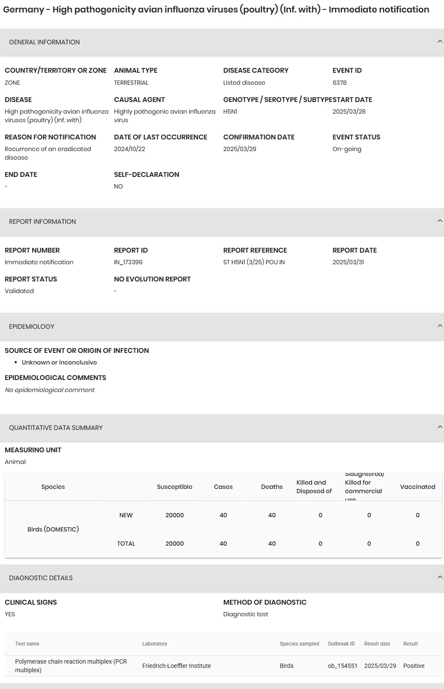
Task: Select disease category 'Listed disease'
Action: coord(244,83)
